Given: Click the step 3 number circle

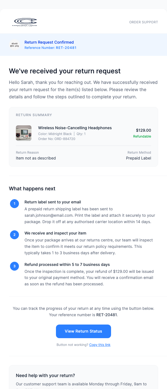Looking at the screenshot, I should tap(14, 266).
